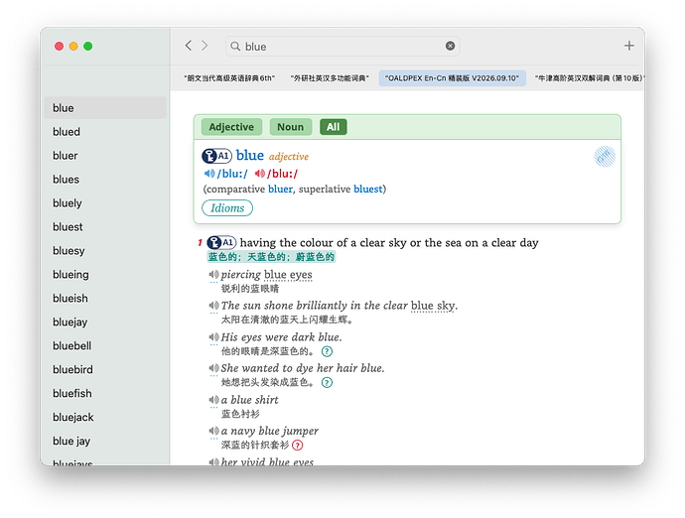Show All parts of speech
This screenshot has width=685, height=518.
[333, 127]
